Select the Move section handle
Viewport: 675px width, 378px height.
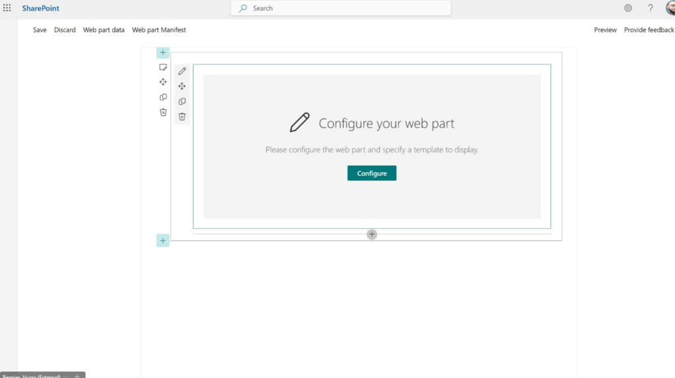163,82
